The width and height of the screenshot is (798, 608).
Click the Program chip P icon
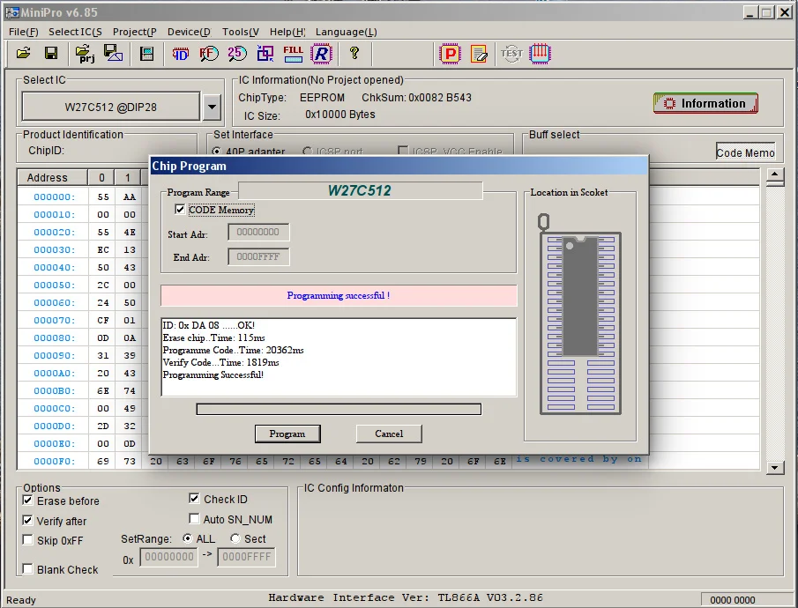[450, 54]
